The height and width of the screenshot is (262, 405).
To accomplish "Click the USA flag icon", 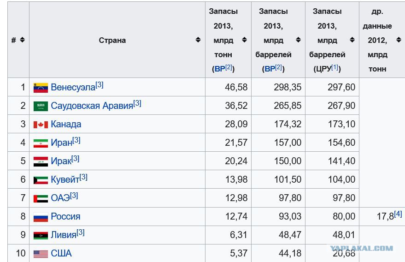I will click(41, 254).
